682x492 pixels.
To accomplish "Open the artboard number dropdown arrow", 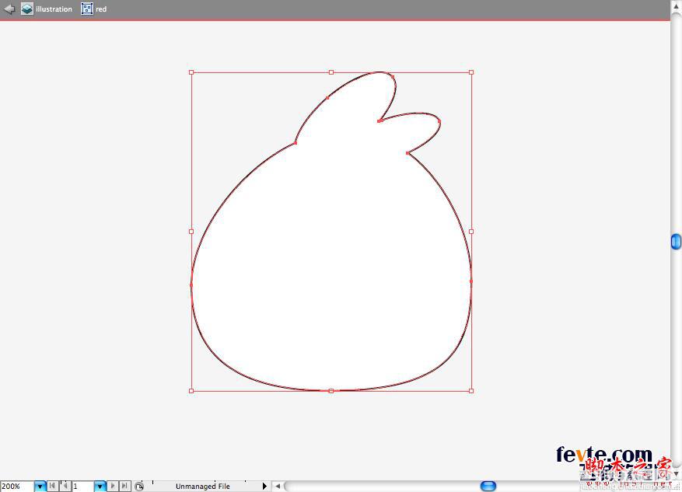I will [x=100, y=487].
